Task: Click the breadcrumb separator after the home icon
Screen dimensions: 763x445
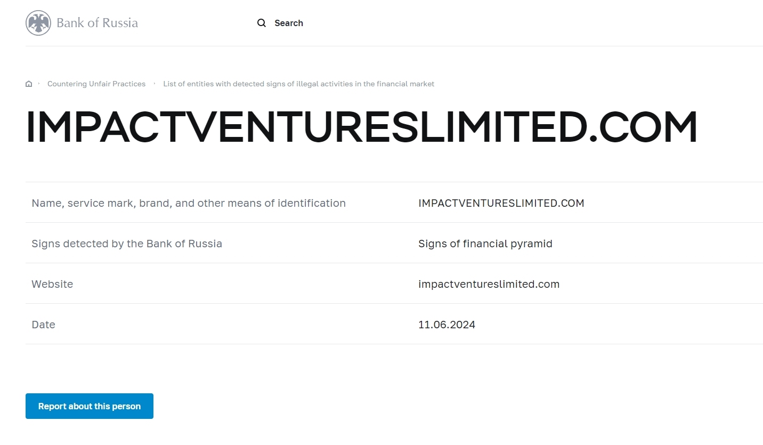Action: pos(39,84)
